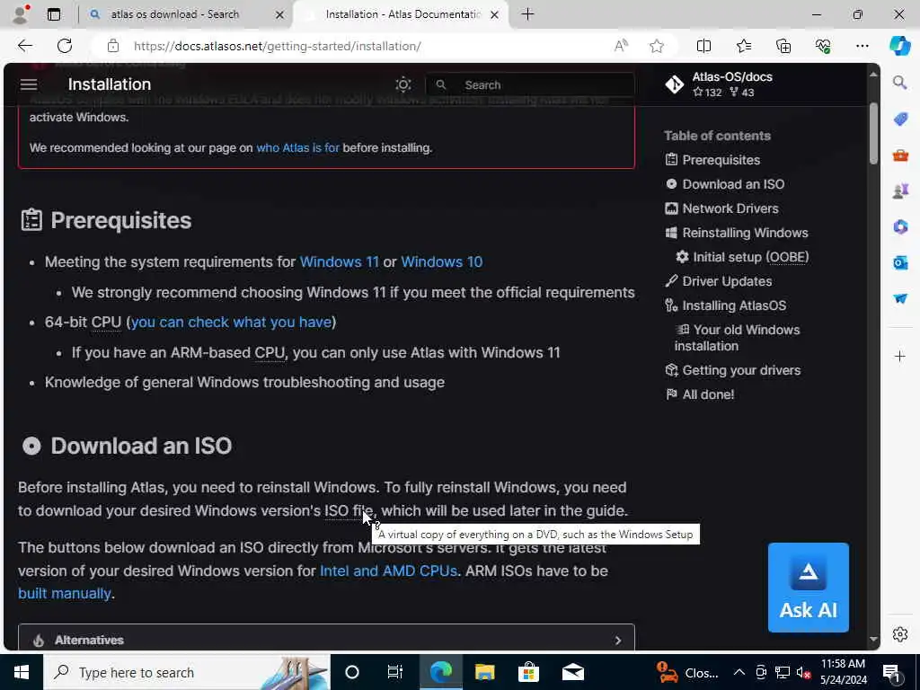This screenshot has height=690, width=920.
Task: Open Intel and AMD CPUs link
Action: (388, 571)
